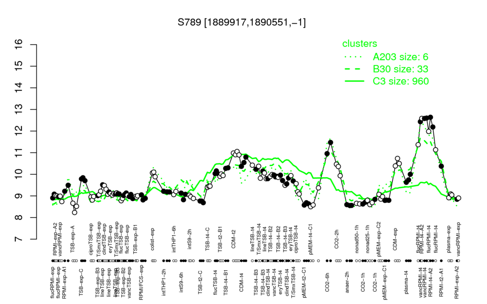Click the 'CDM-exp' condition label
Screen dimensions: 487x304
coord(396,239)
